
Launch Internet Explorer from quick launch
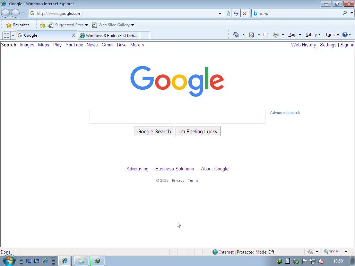click(45, 261)
